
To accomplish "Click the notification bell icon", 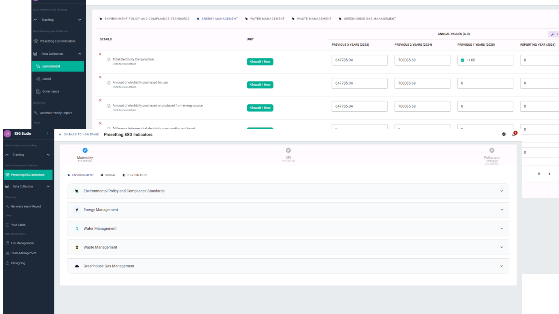I will [x=514, y=134].
